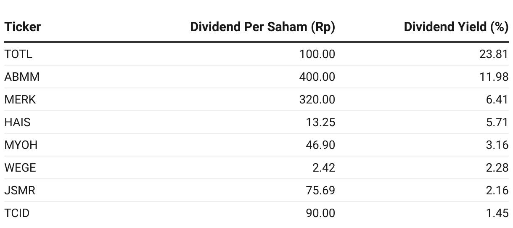Click the 400.00 dividend per share value
Viewport: 513px width, 228px height.
click(317, 77)
